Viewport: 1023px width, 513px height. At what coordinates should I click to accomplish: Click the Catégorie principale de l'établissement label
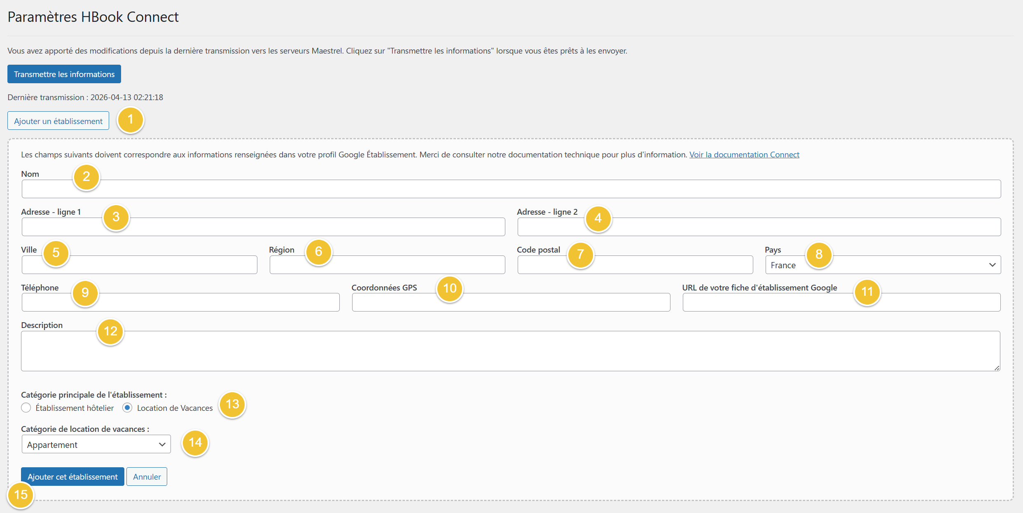click(94, 395)
